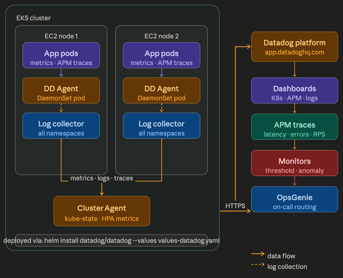This screenshot has width=343, height=278.
Task: Select the App pods box in EC2 node 2
Action: pos(162,55)
